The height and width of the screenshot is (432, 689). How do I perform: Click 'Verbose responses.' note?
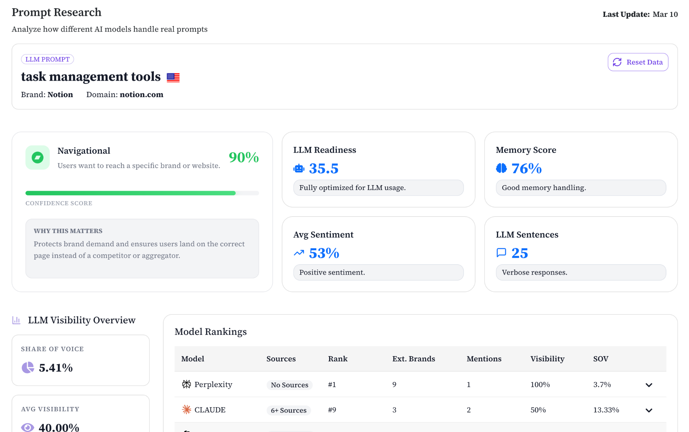(581, 272)
